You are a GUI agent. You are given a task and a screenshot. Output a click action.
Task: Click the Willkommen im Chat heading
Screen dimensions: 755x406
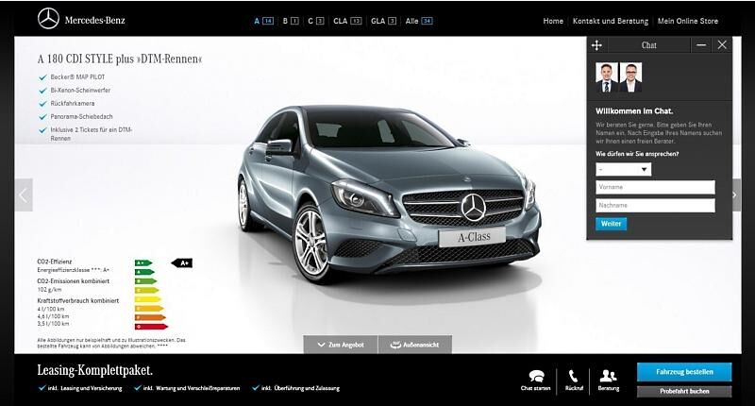click(634, 110)
